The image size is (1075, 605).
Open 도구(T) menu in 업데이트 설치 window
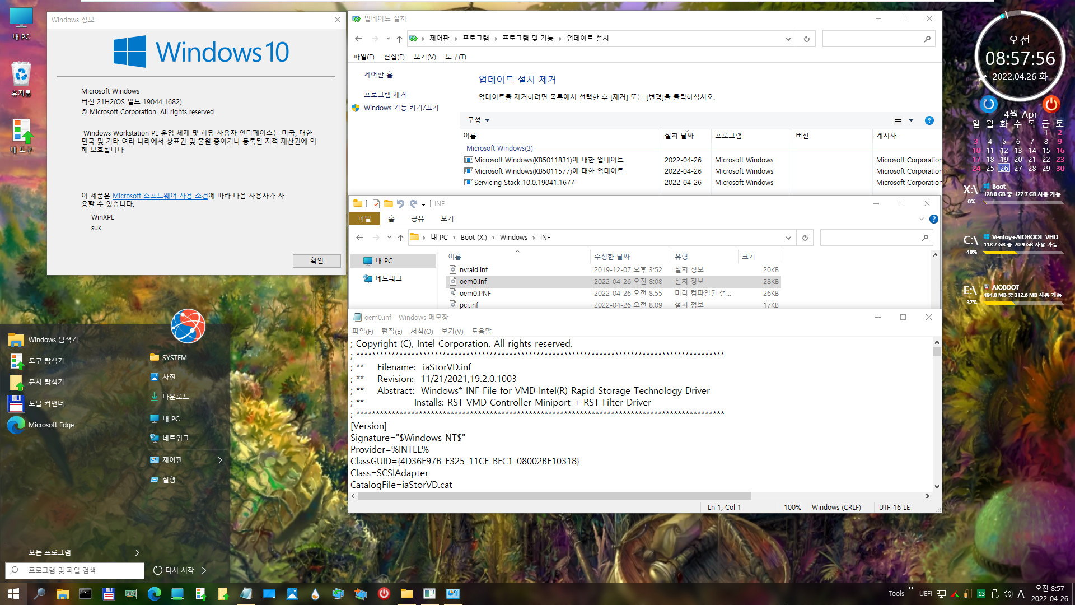pyautogui.click(x=456, y=57)
